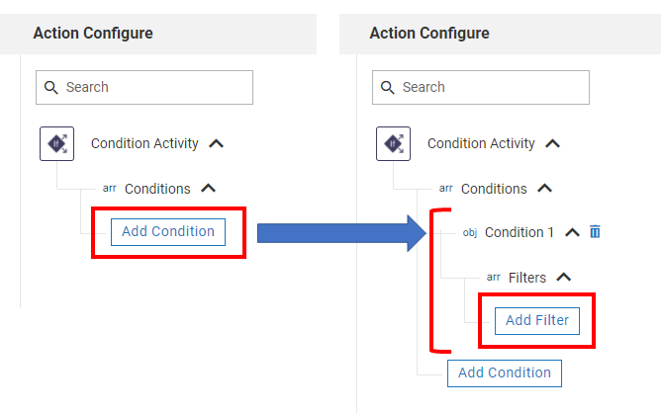This screenshot has width=661, height=413.
Task: Click the left panel Condition Activity icon
Action: [x=56, y=143]
